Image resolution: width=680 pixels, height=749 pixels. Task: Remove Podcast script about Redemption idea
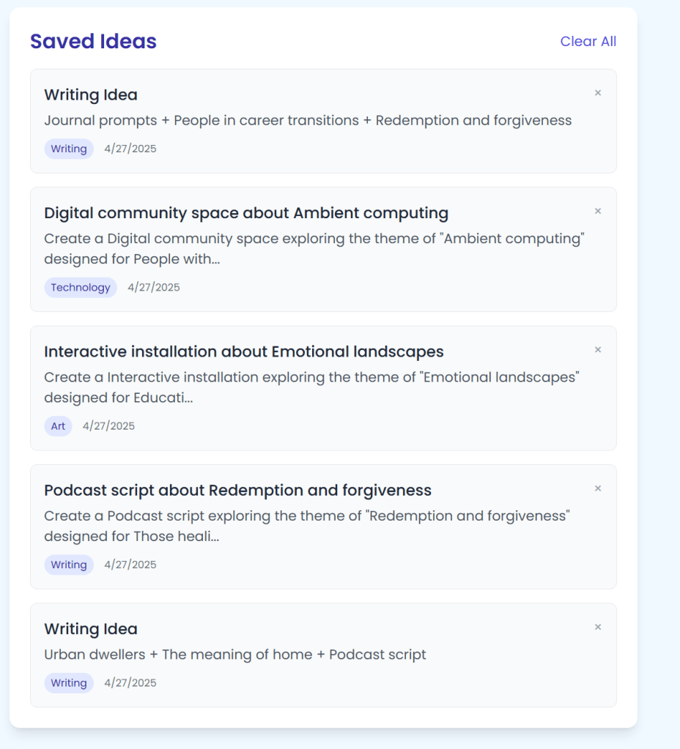tap(597, 488)
